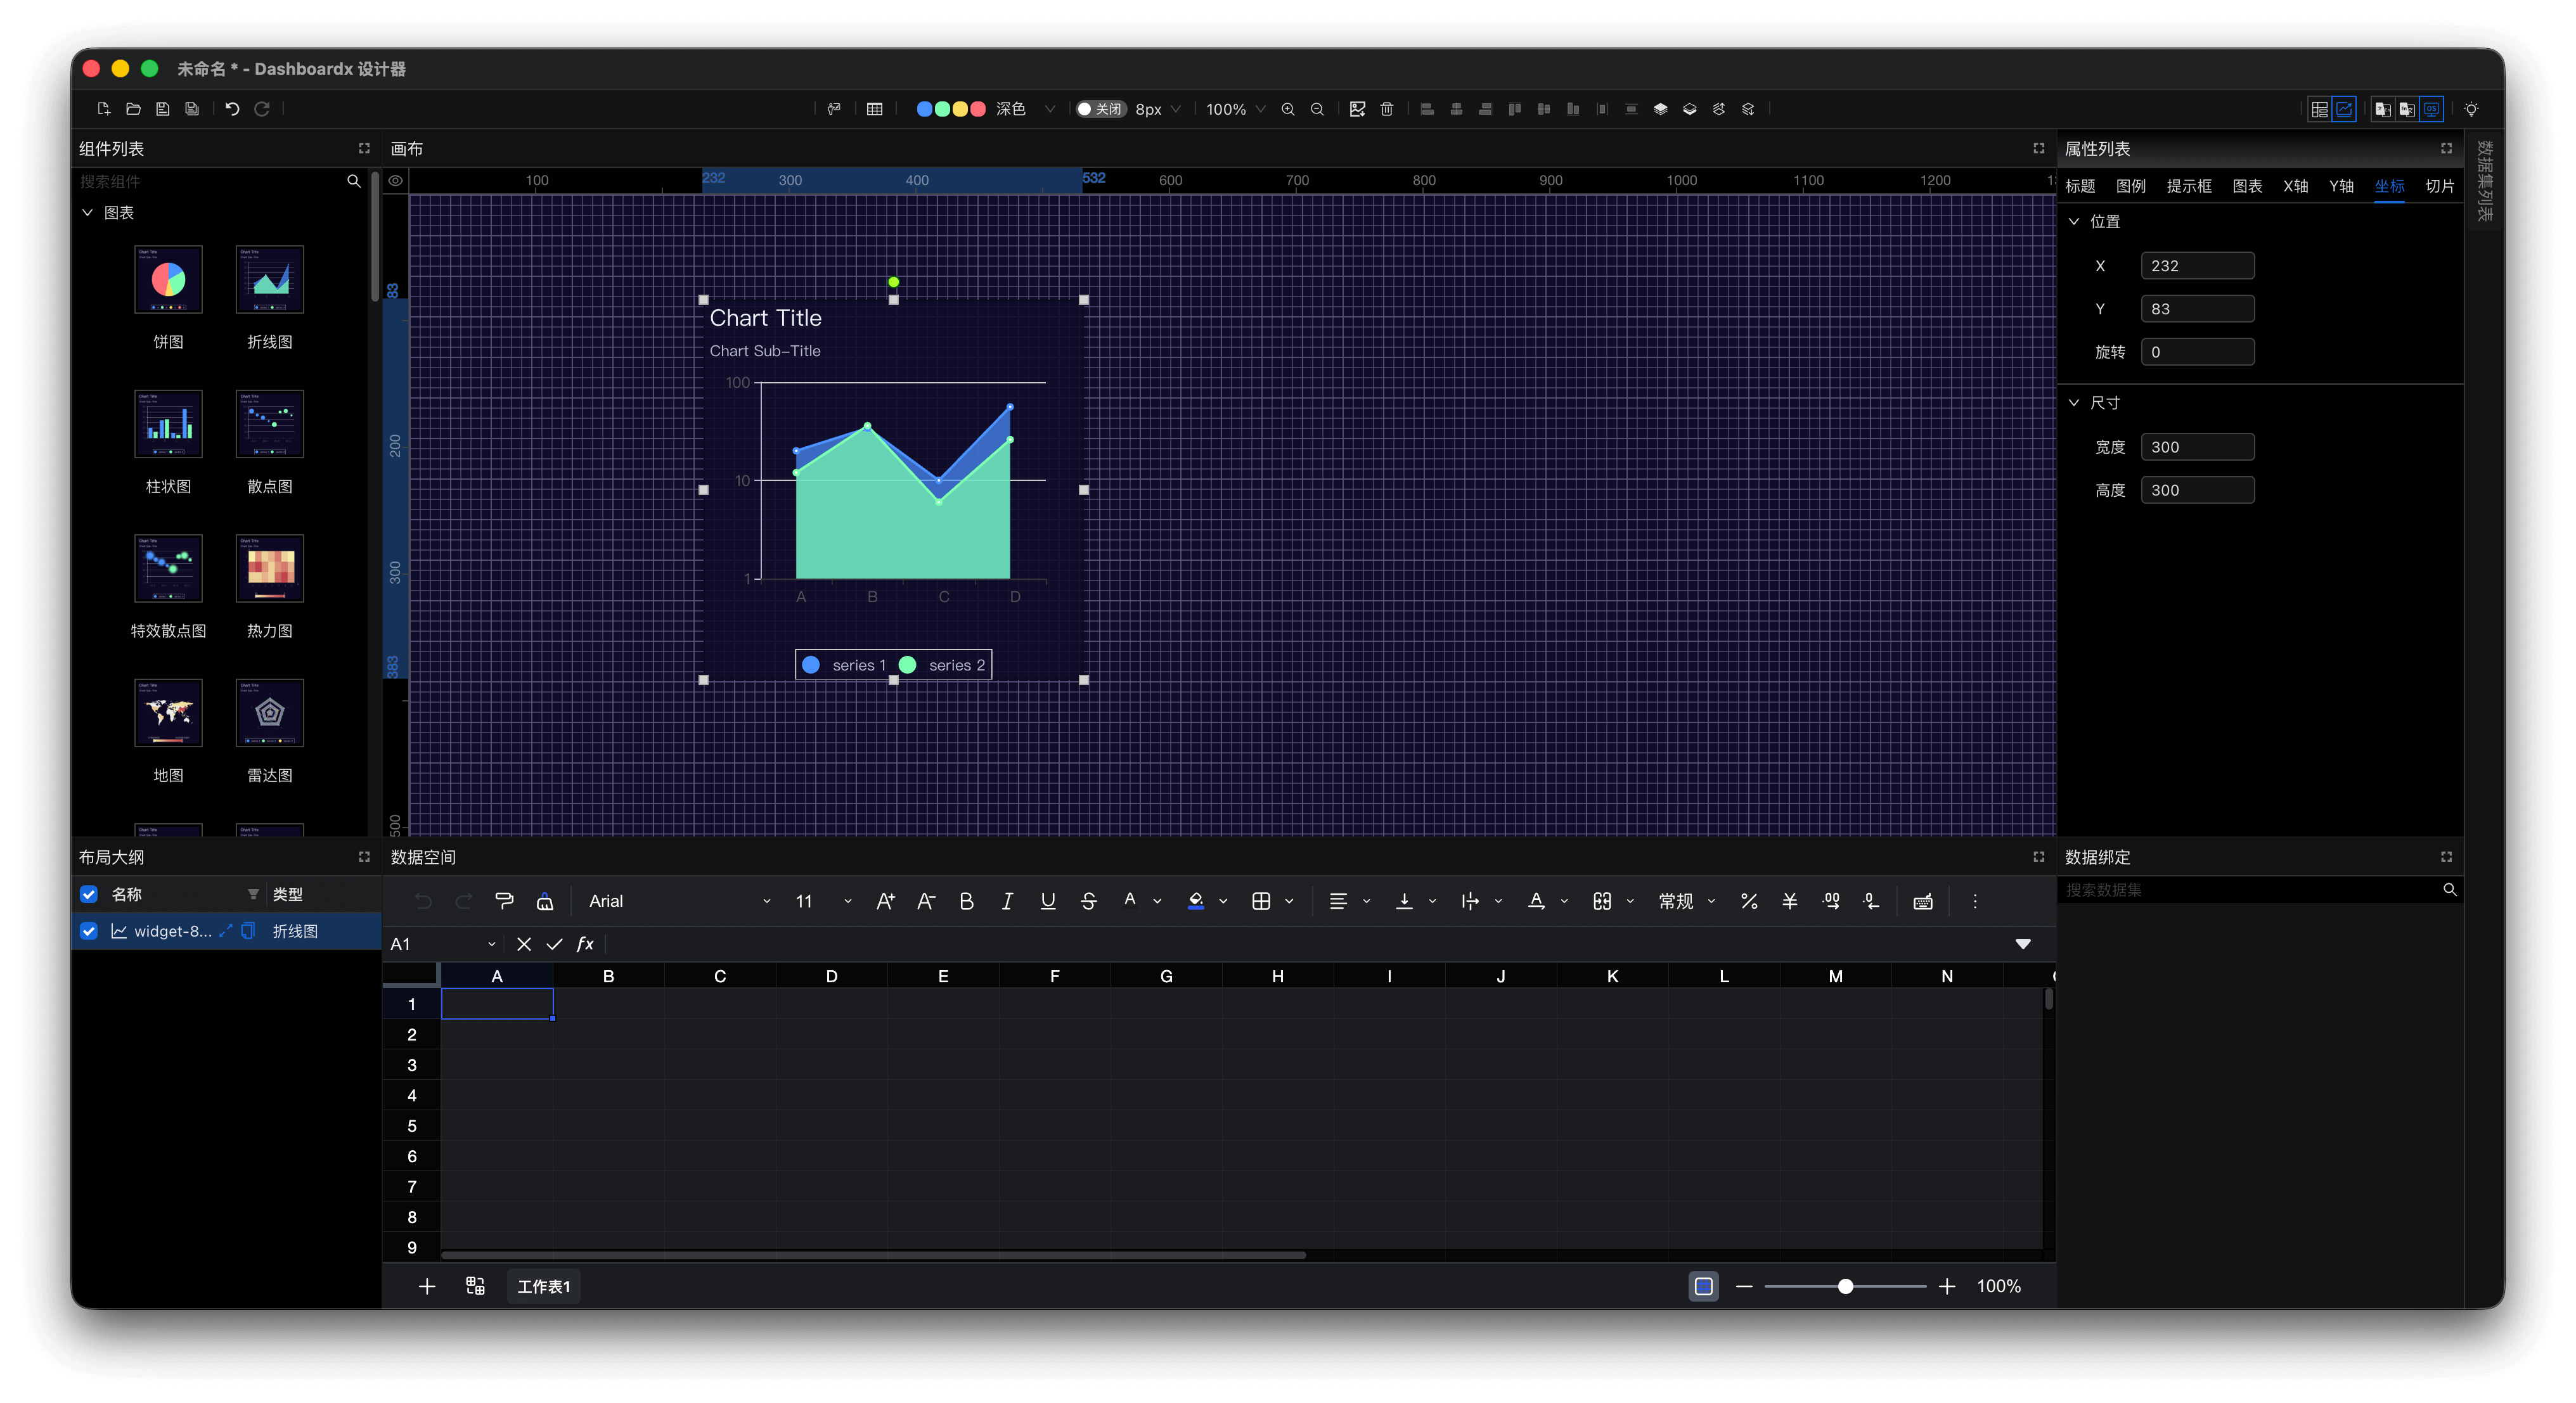Click the undo arrow in top toolbar
The height and width of the screenshot is (1403, 2576).
click(x=232, y=109)
